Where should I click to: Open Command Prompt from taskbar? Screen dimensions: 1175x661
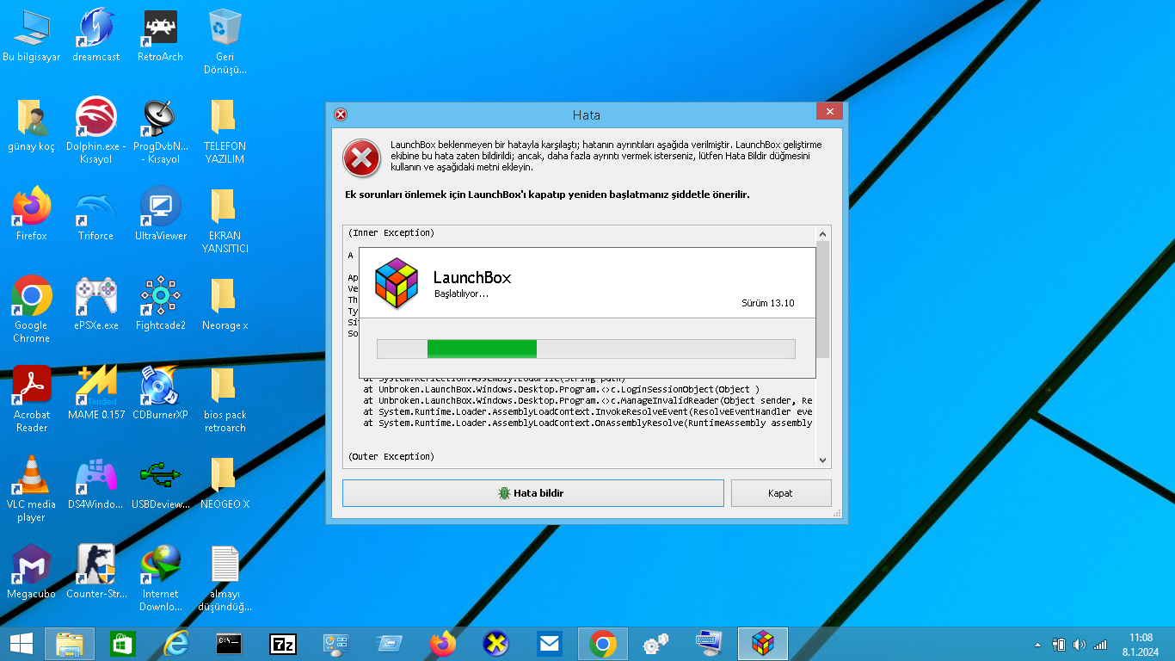pyautogui.click(x=230, y=644)
